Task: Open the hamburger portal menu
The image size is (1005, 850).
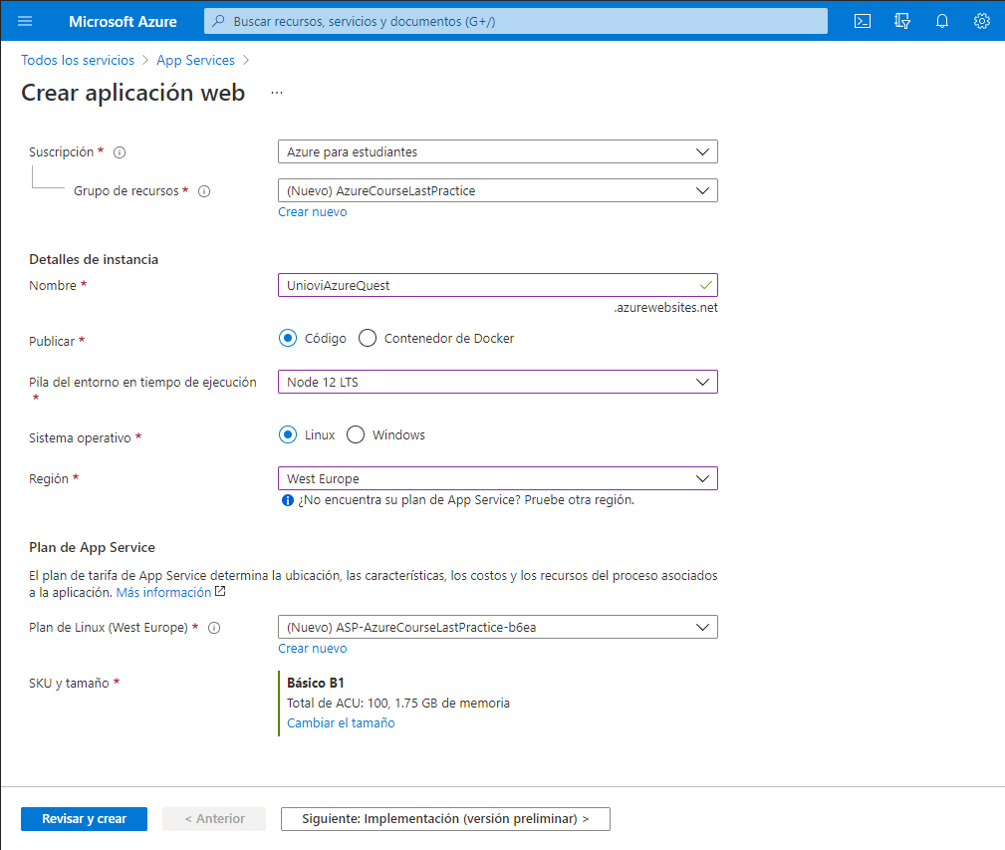Action: 25,21
